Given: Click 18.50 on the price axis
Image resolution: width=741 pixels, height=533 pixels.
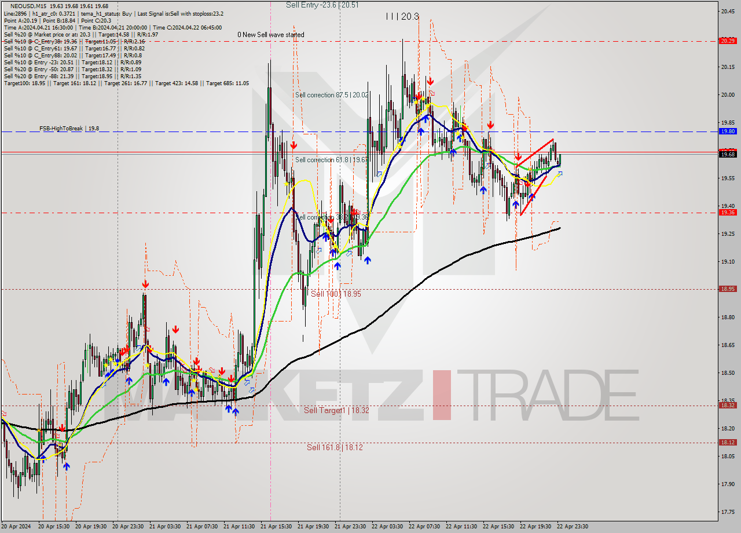Looking at the screenshot, I should click(728, 373).
